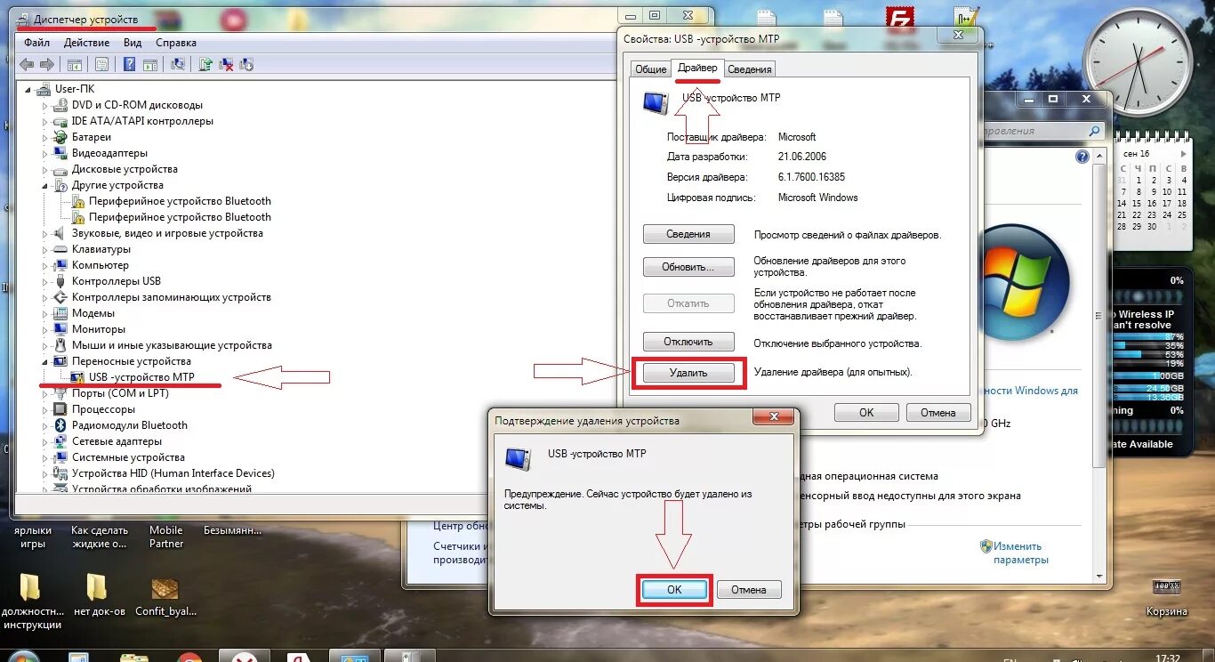Select Устройства HID (Human Interface Devices)
The image size is (1215, 662).
click(173, 473)
